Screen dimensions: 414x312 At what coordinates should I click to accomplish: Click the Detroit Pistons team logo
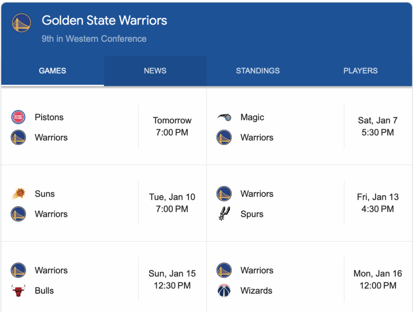click(x=18, y=117)
